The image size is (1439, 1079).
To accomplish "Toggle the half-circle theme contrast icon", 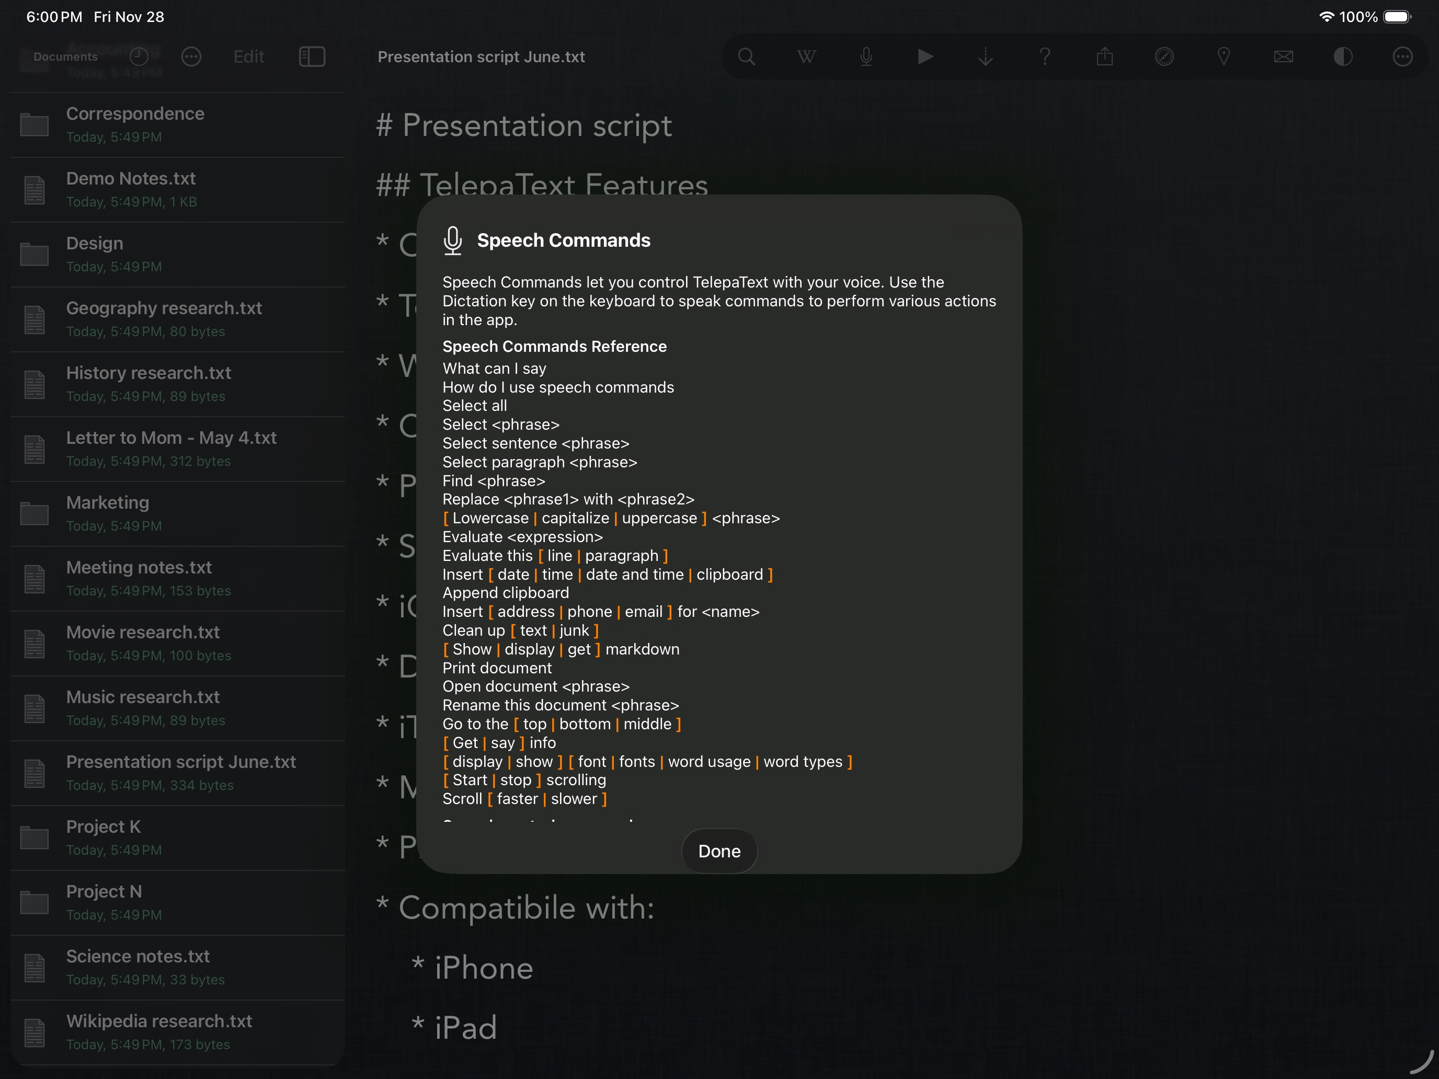I will click(1343, 56).
